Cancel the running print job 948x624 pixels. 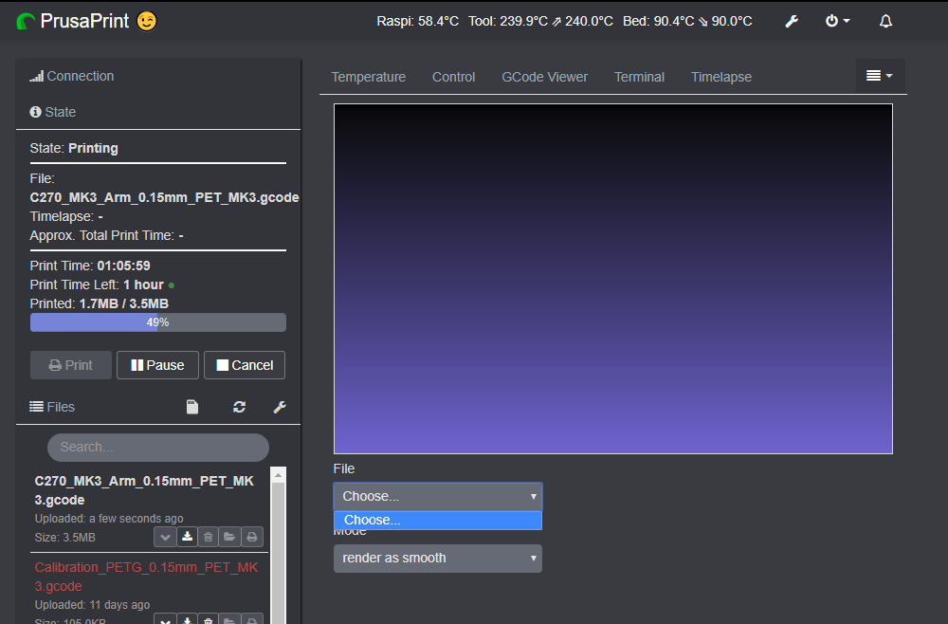pyautogui.click(x=244, y=364)
